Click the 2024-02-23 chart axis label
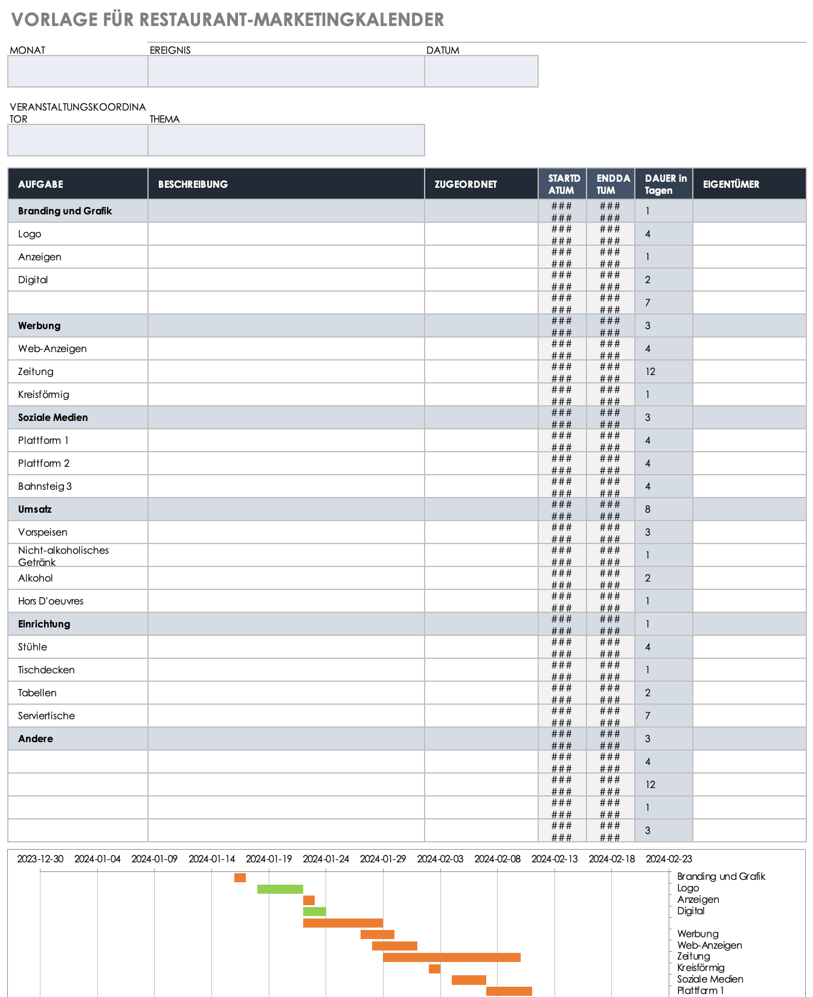Viewport: 813px width, 997px height. point(669,859)
